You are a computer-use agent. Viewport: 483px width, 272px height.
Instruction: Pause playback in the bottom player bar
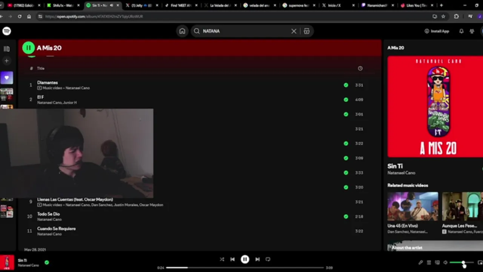(x=245, y=259)
